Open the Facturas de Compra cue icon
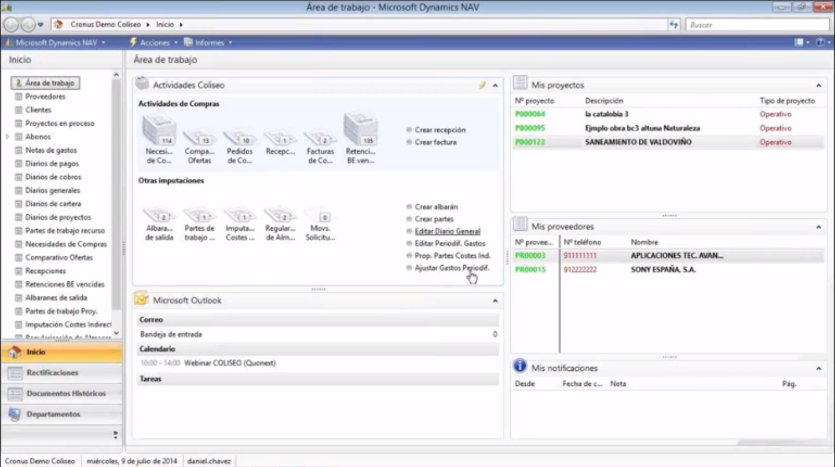 pos(320,139)
